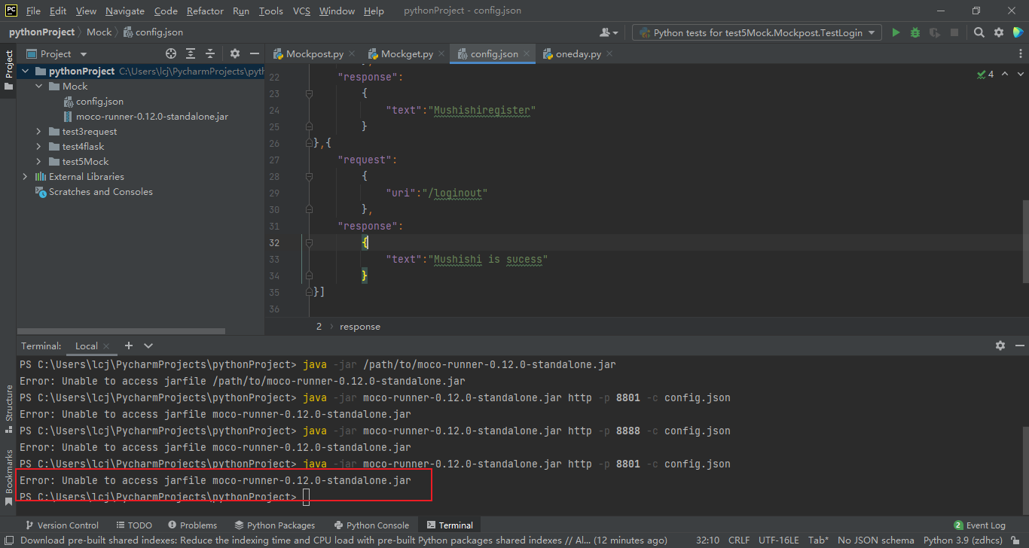The width and height of the screenshot is (1029, 548).
Task: Expand all icon in Project panel header
Action: point(191,53)
